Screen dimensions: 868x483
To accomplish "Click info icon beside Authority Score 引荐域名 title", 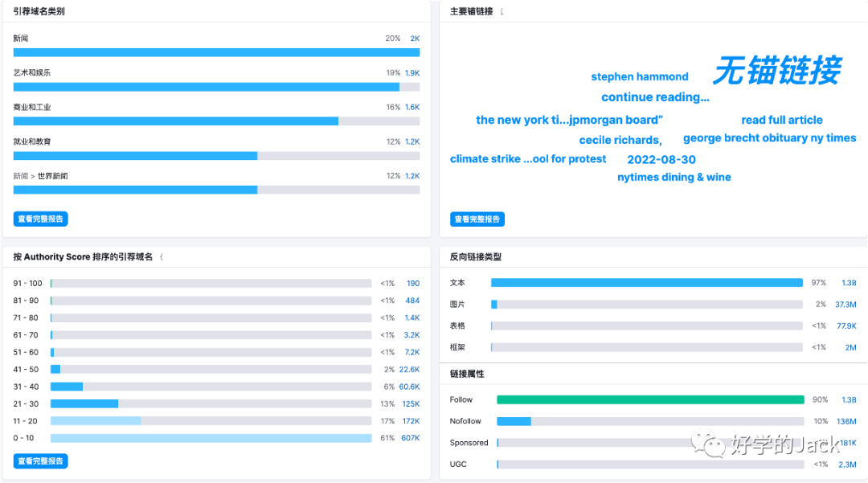I will point(162,257).
